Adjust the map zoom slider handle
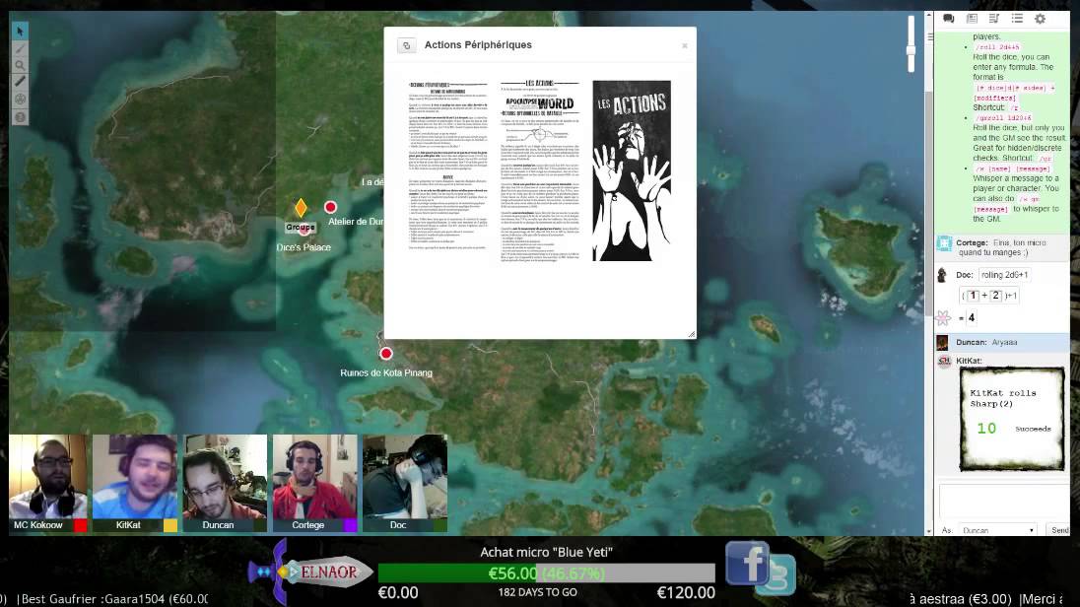The height and width of the screenshot is (607, 1080). 911,50
